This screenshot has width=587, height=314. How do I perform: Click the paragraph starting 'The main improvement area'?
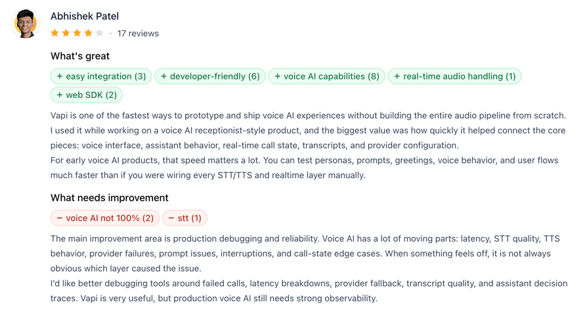tap(305, 254)
